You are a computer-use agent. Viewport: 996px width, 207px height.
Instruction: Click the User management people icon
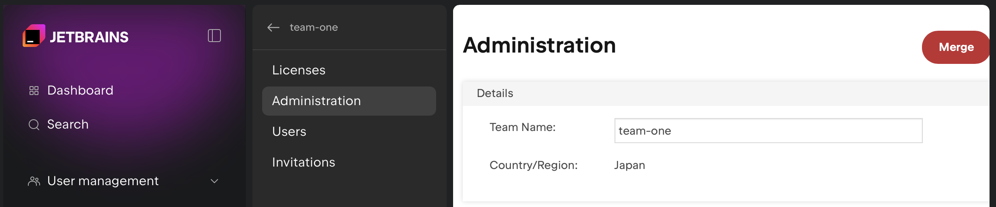click(34, 181)
